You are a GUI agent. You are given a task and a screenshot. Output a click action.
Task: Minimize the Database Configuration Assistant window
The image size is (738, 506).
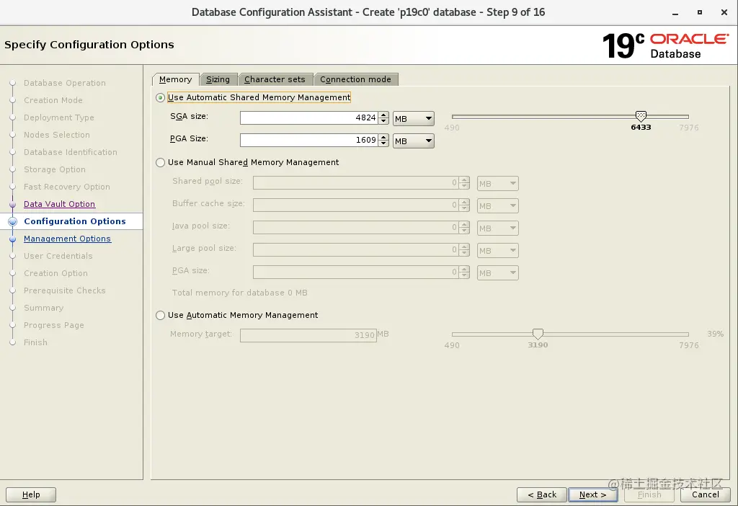(675, 13)
